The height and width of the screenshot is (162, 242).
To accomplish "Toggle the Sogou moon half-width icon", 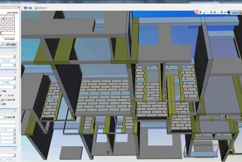I will click(204, 12).
